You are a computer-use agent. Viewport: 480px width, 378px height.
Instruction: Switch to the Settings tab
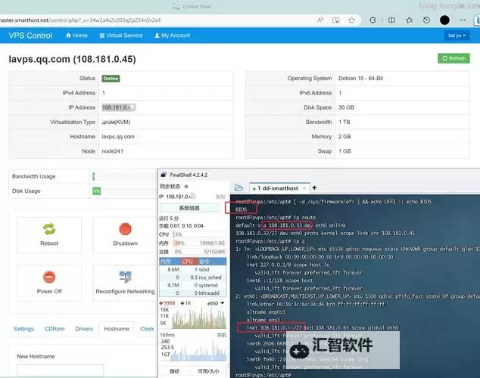23,329
